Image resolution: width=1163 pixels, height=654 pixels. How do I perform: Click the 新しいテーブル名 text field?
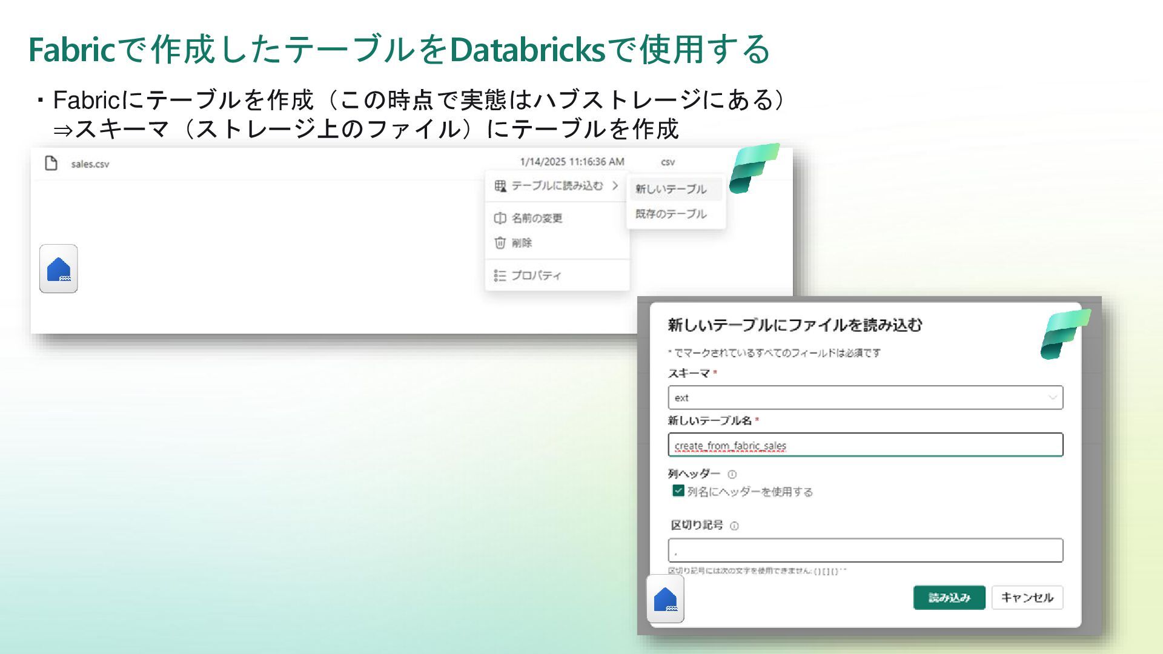coord(865,445)
